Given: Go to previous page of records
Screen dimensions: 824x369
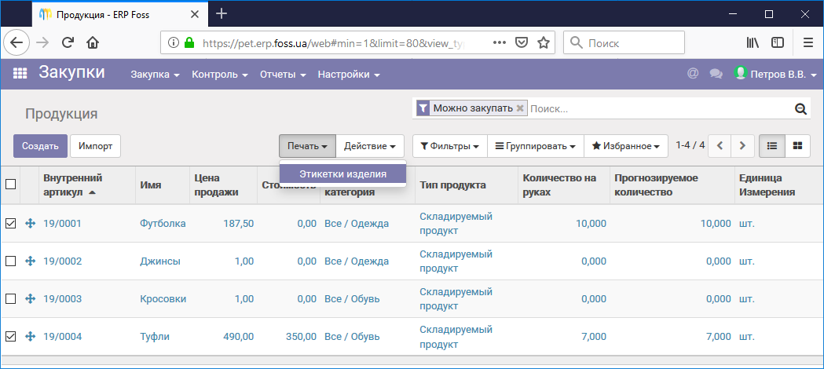Looking at the screenshot, I should point(720,146).
